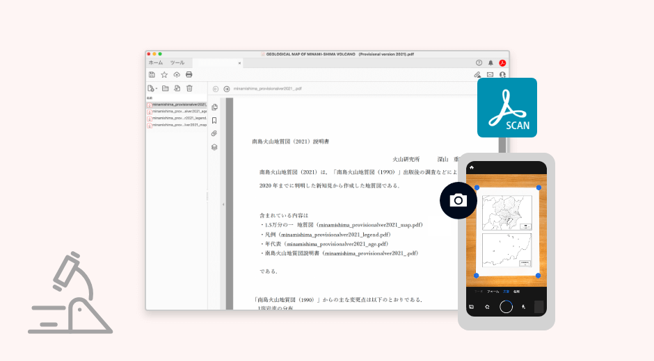Open notifications with the bell icon
654x361 pixels.
pos(490,63)
